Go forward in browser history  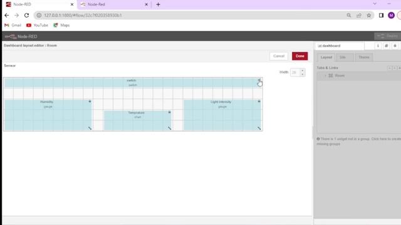[17, 15]
